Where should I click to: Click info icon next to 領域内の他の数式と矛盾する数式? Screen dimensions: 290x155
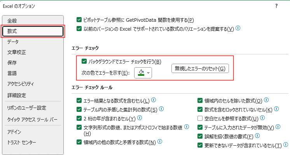[160, 141]
